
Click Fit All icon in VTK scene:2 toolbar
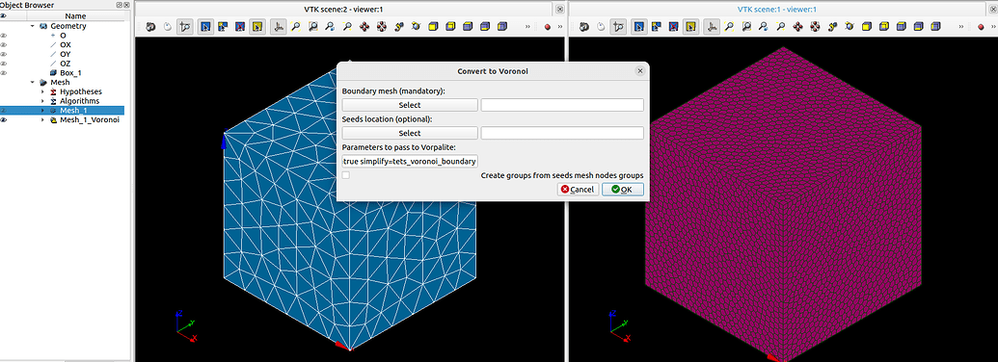click(295, 27)
